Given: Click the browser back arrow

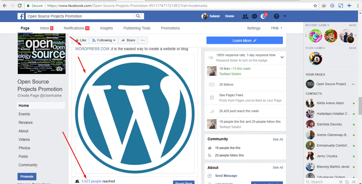Looking at the screenshot, I should pyautogui.click(x=5, y=5).
